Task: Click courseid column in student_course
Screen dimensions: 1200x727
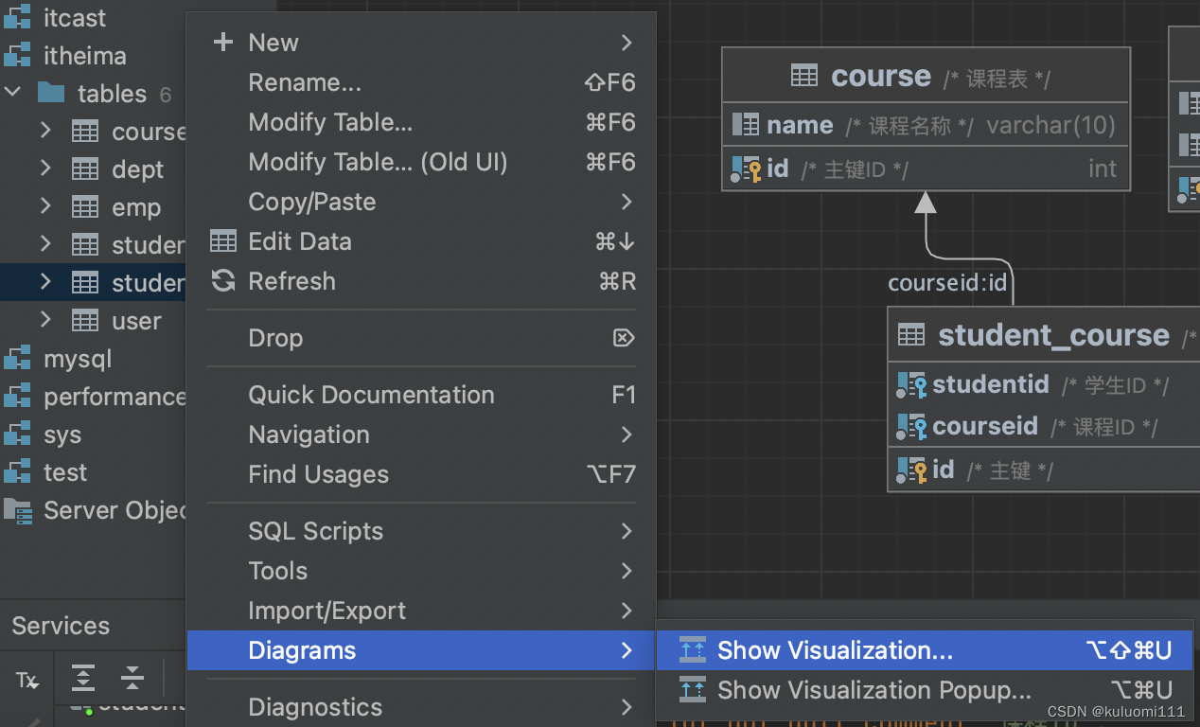Action: click(x=1045, y=426)
